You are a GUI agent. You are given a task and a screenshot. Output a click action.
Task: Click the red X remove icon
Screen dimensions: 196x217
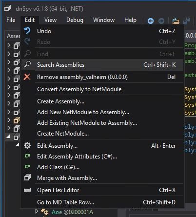tap(27, 77)
